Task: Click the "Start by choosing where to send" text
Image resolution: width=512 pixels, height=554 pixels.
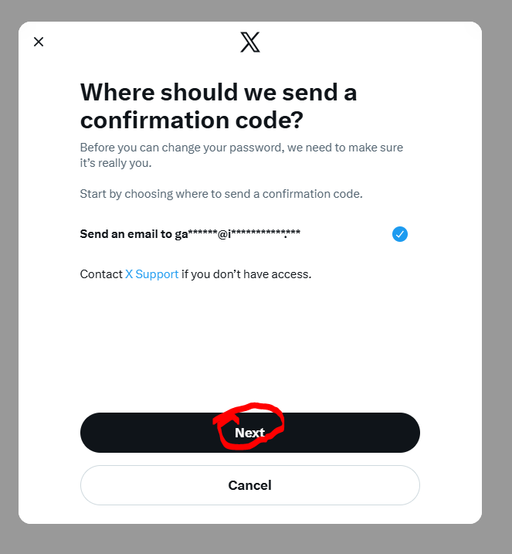Action: tap(178, 193)
